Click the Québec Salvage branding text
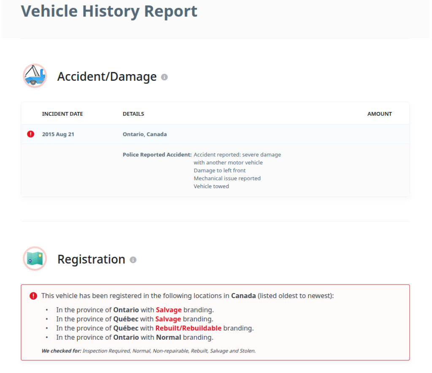 [168, 319]
